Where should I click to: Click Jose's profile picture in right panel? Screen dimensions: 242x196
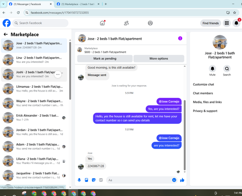click(x=220, y=42)
